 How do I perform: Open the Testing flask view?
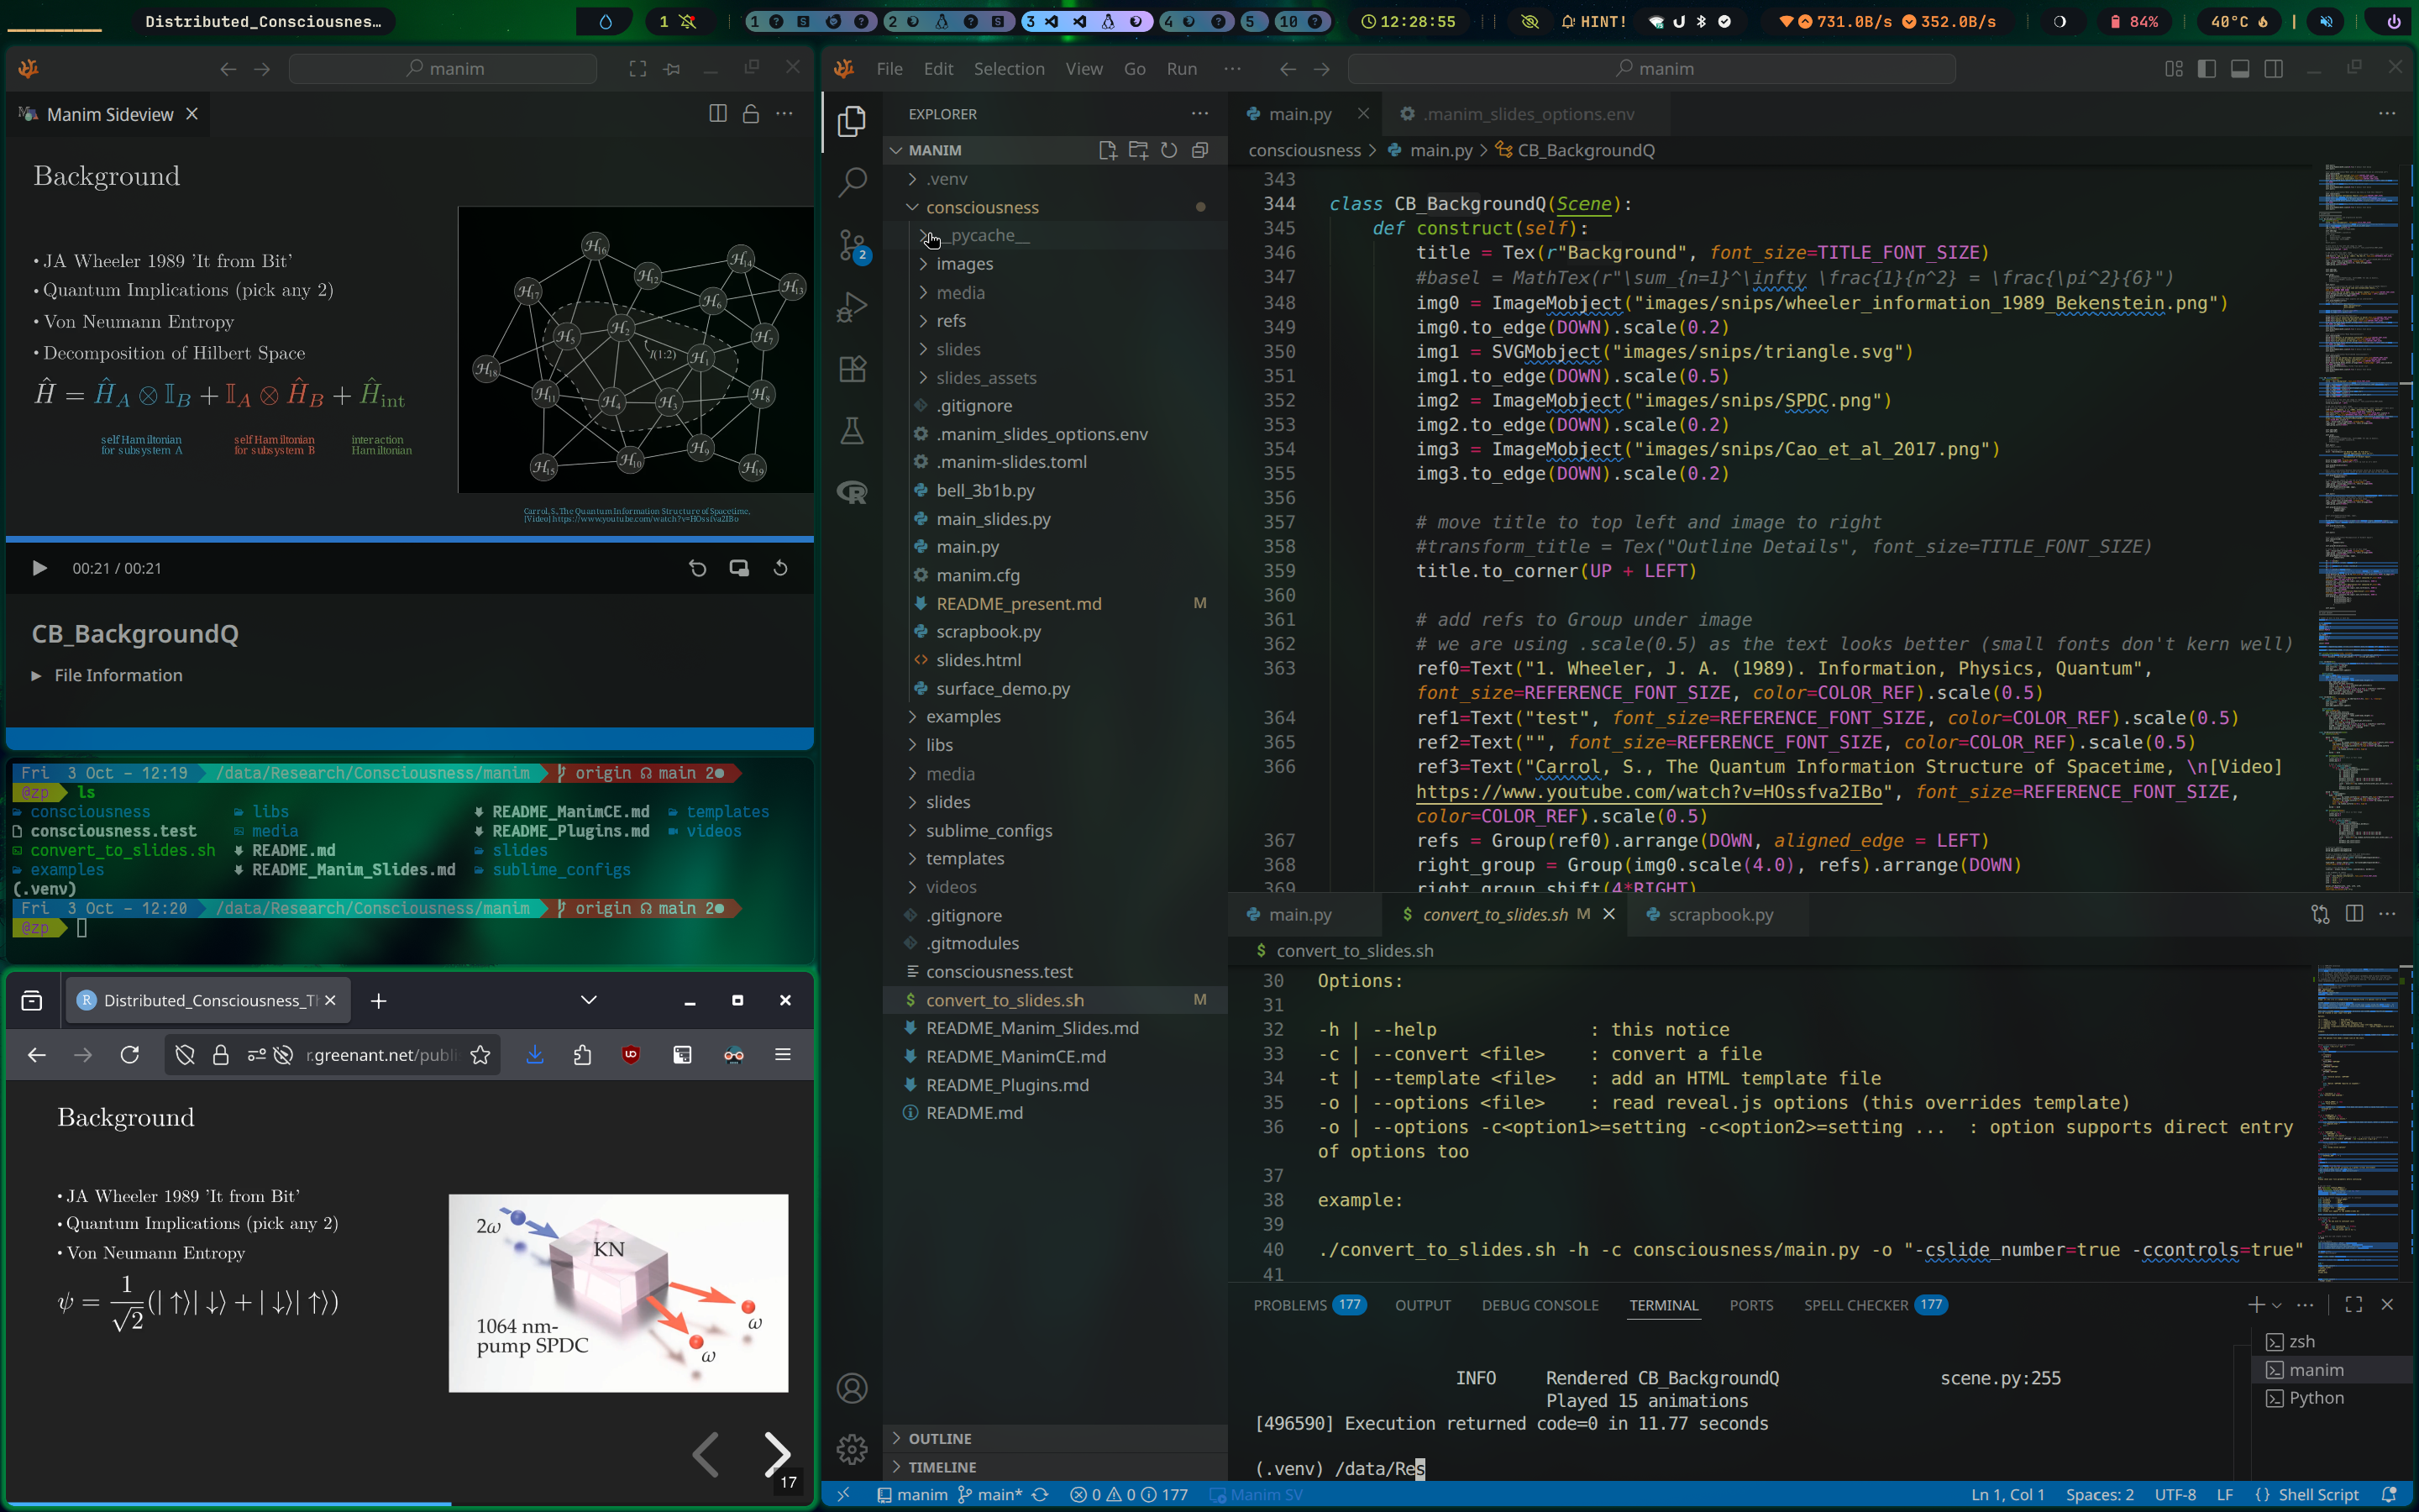pyautogui.click(x=852, y=431)
